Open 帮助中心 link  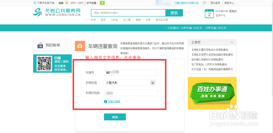[229, 3]
